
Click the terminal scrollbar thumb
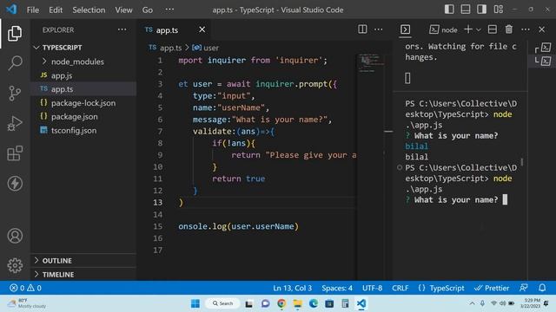(x=522, y=162)
